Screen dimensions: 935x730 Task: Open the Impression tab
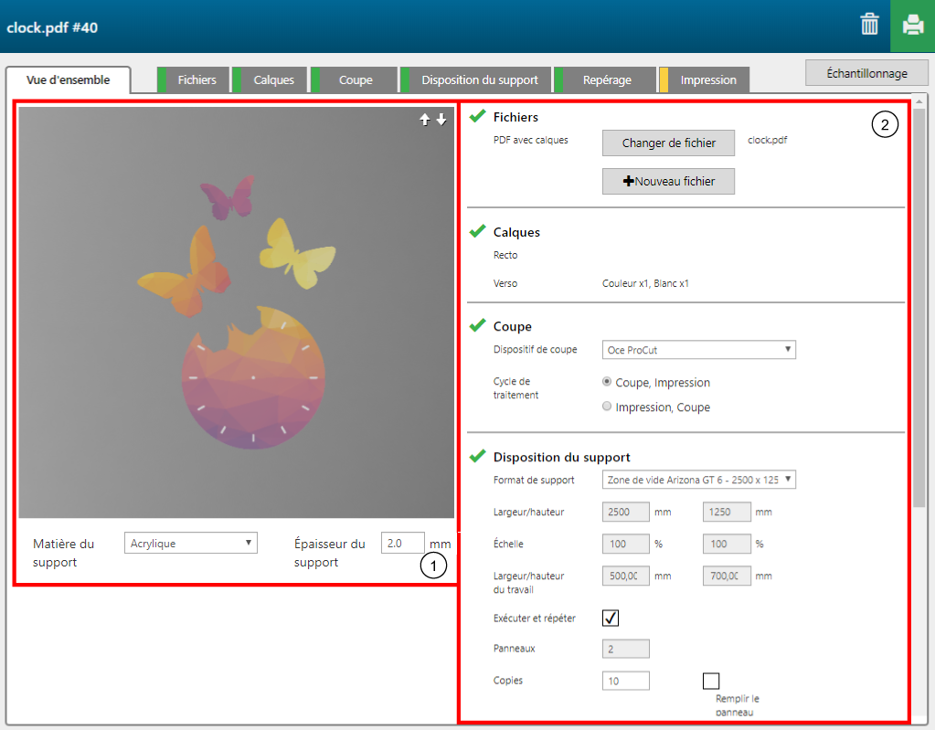click(x=707, y=79)
